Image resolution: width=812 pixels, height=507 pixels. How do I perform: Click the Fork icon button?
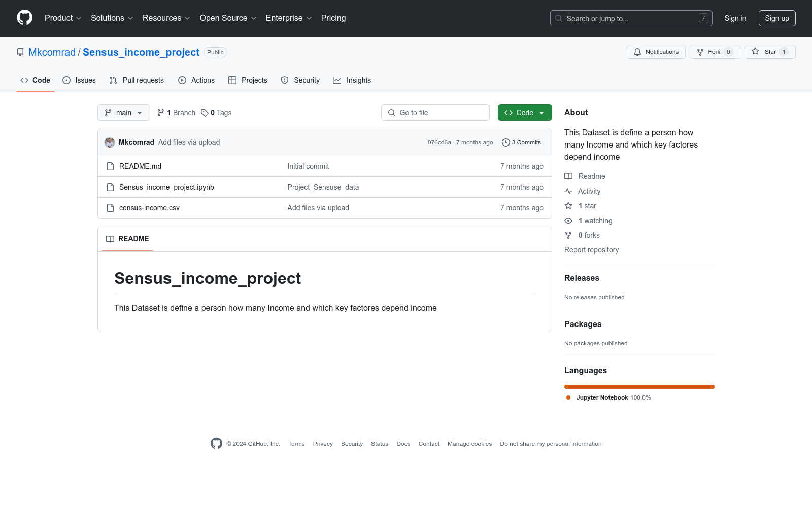[700, 52]
